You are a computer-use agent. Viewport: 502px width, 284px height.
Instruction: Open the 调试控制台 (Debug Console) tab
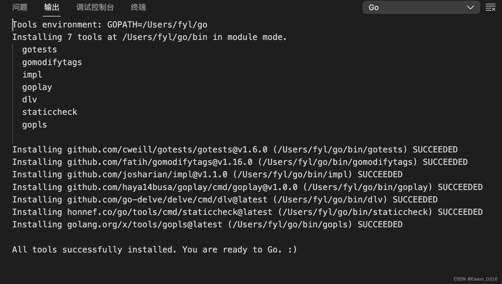click(95, 8)
